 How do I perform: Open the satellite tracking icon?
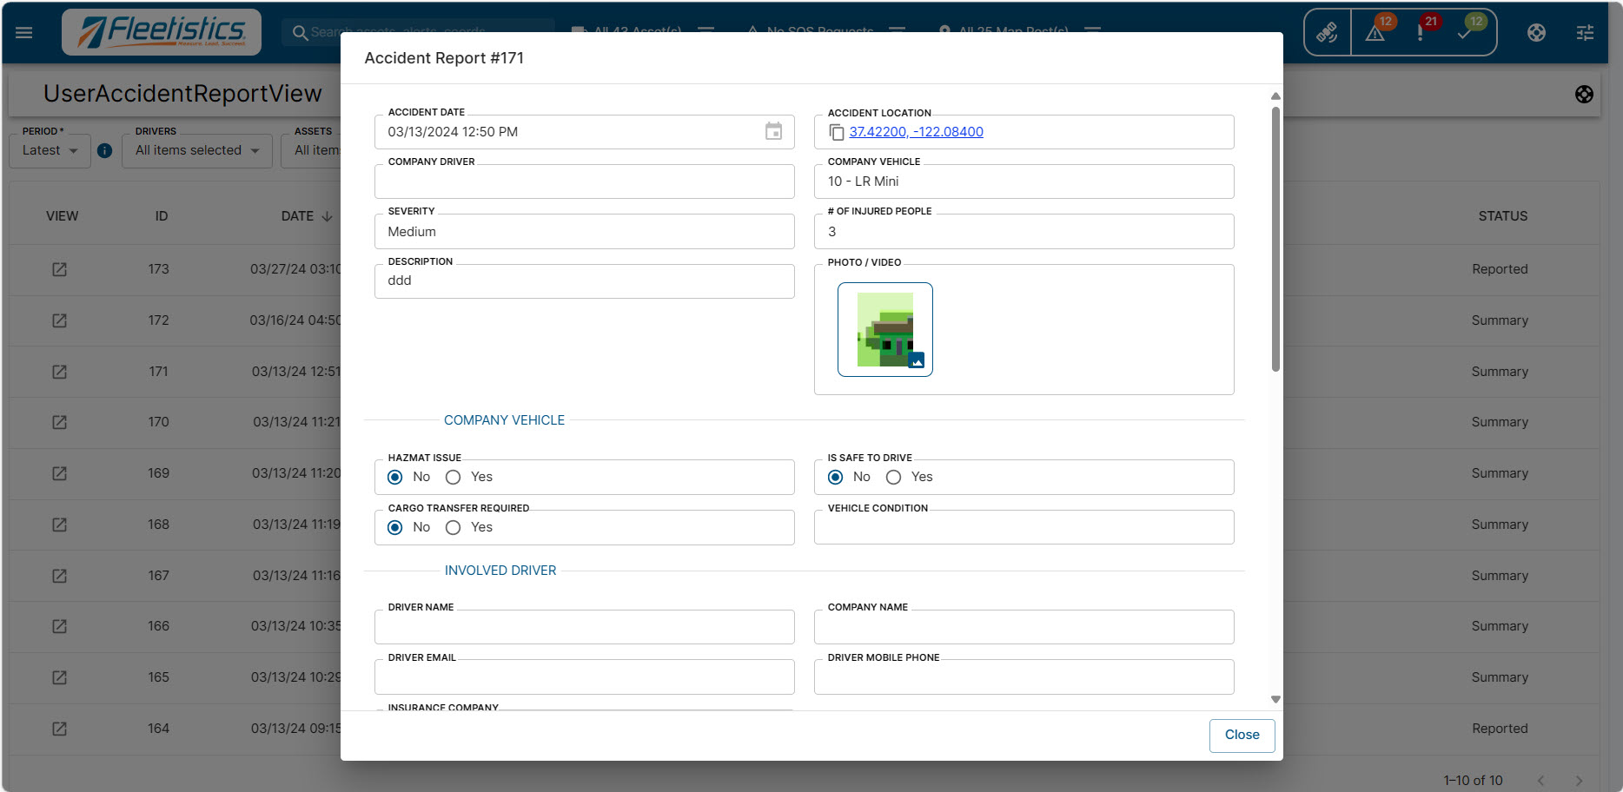click(1327, 33)
